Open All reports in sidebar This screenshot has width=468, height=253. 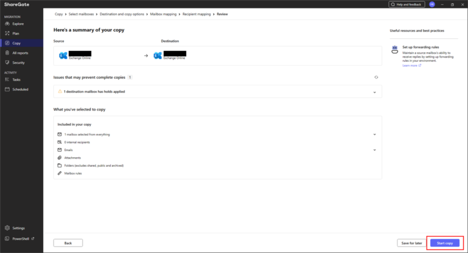(20, 53)
